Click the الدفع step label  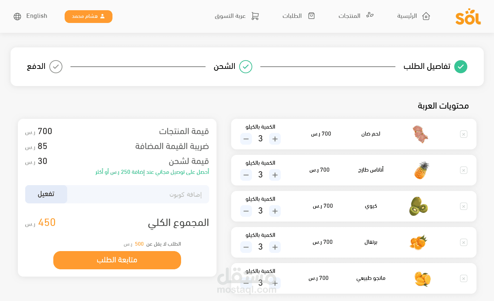point(36,66)
